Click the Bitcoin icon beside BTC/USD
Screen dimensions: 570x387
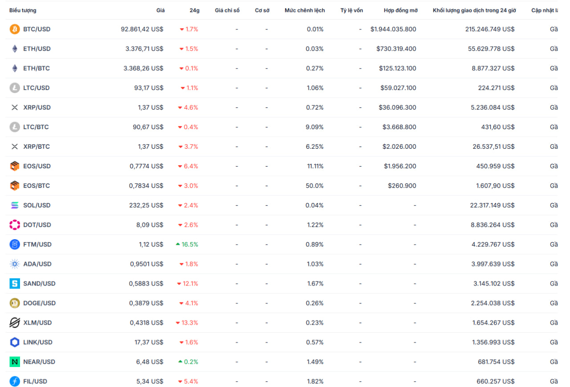click(15, 29)
